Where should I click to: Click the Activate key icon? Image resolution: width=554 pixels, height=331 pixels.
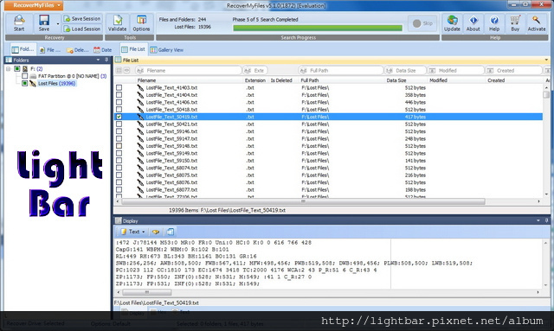coord(537,23)
